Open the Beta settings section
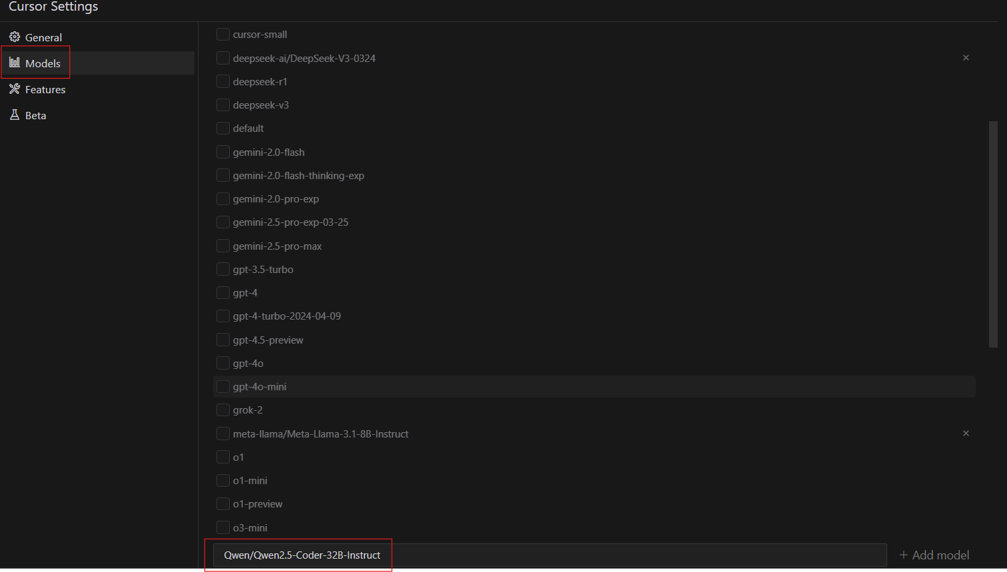Screen dimensions: 1007x572 [x=97, y=115]
